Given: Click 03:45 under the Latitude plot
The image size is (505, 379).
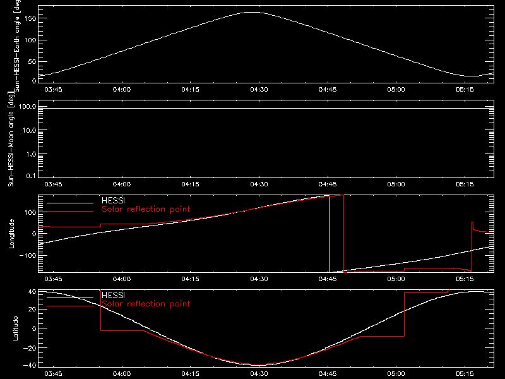Looking at the screenshot, I should 53,373.
